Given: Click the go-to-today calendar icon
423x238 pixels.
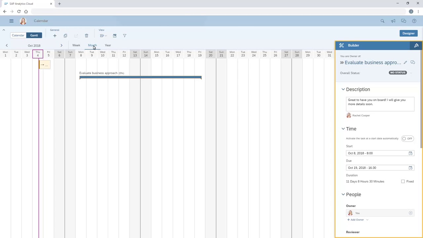Looking at the screenshot, I should pyautogui.click(x=115, y=36).
